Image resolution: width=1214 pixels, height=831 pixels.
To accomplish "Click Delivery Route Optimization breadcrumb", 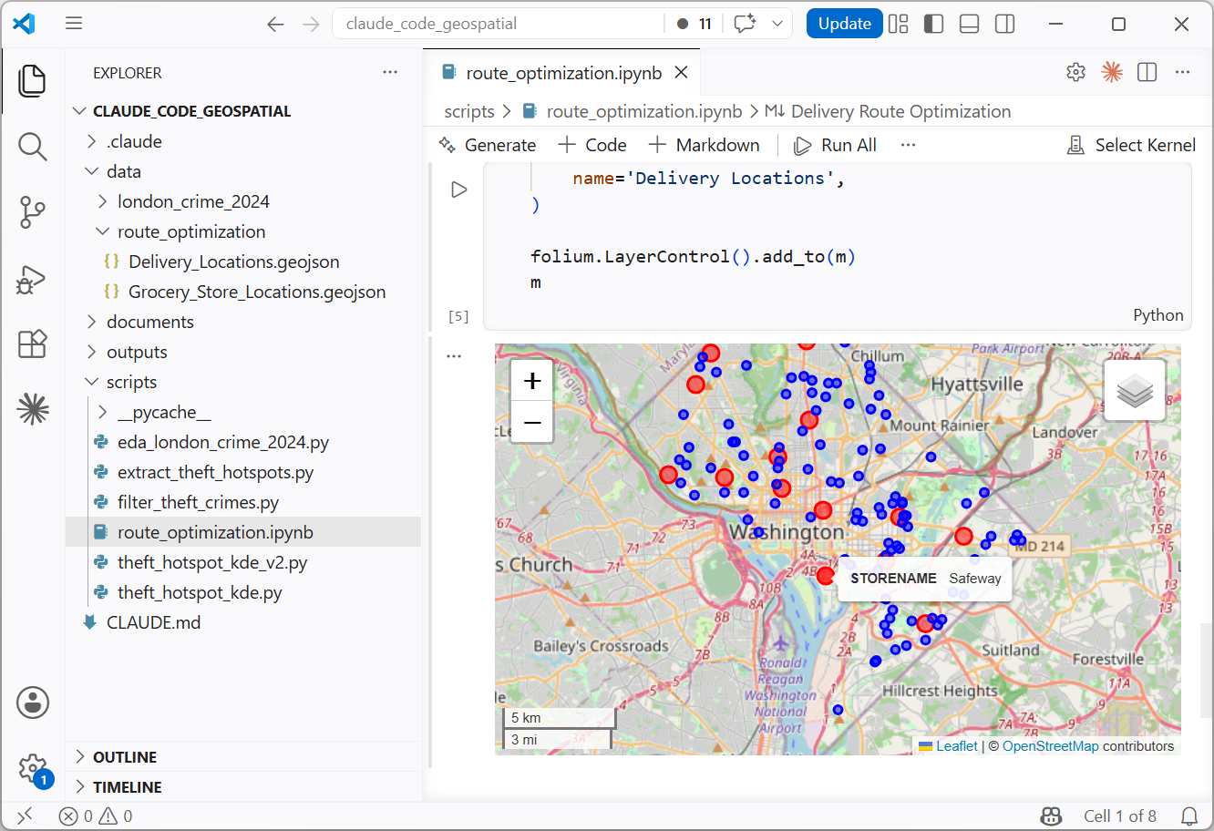I will point(900,111).
